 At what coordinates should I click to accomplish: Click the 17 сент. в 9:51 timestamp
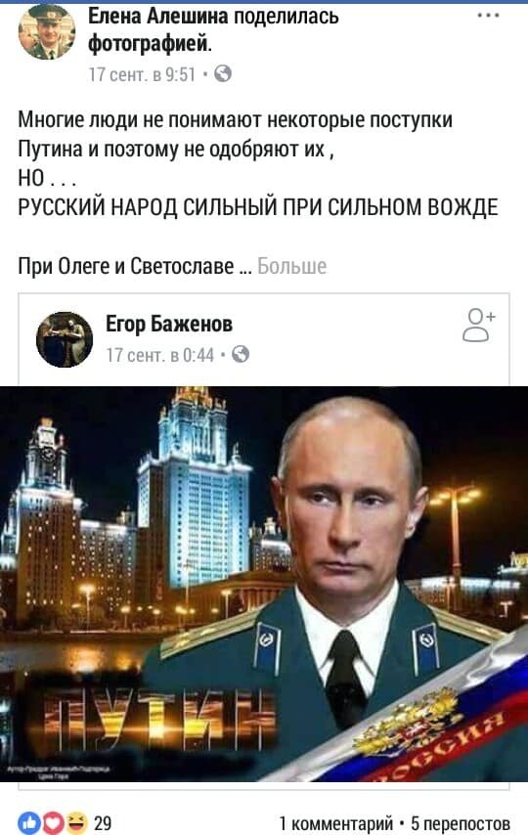(142, 74)
